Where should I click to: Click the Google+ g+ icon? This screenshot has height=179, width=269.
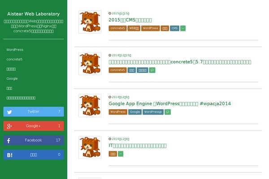[9, 126]
